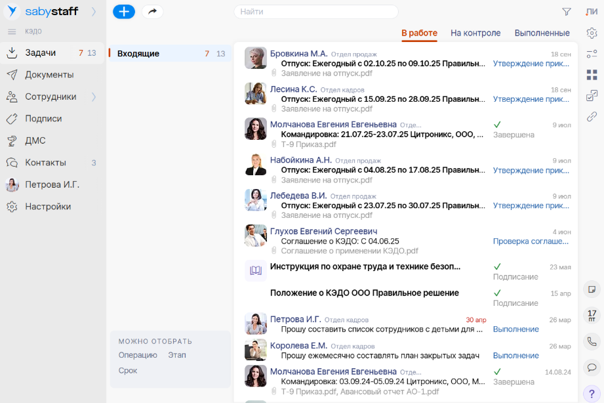Open Документы in the left sidebar

[49, 75]
